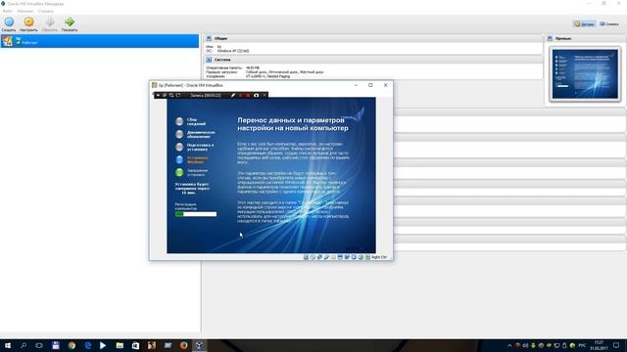Click the Общие section icon

click(209, 39)
